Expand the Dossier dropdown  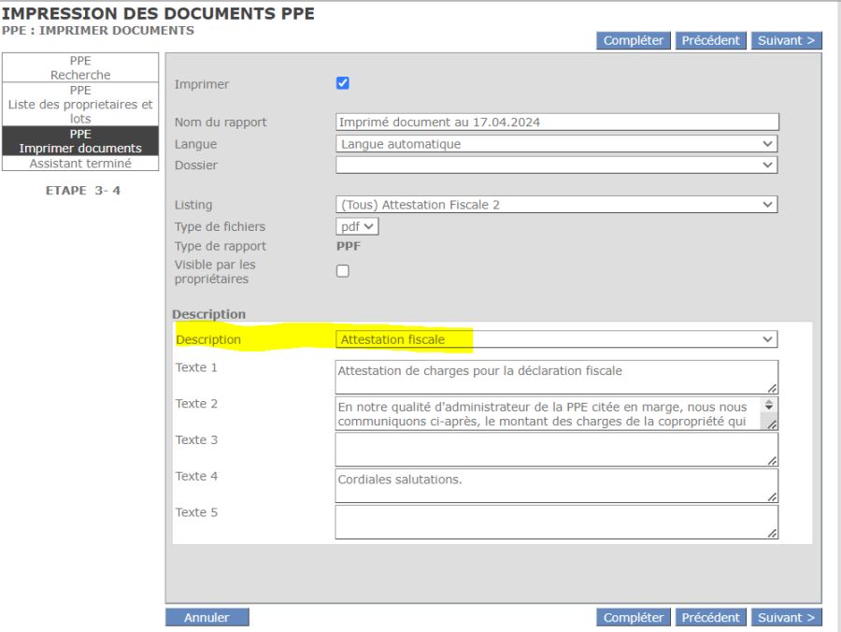556,165
